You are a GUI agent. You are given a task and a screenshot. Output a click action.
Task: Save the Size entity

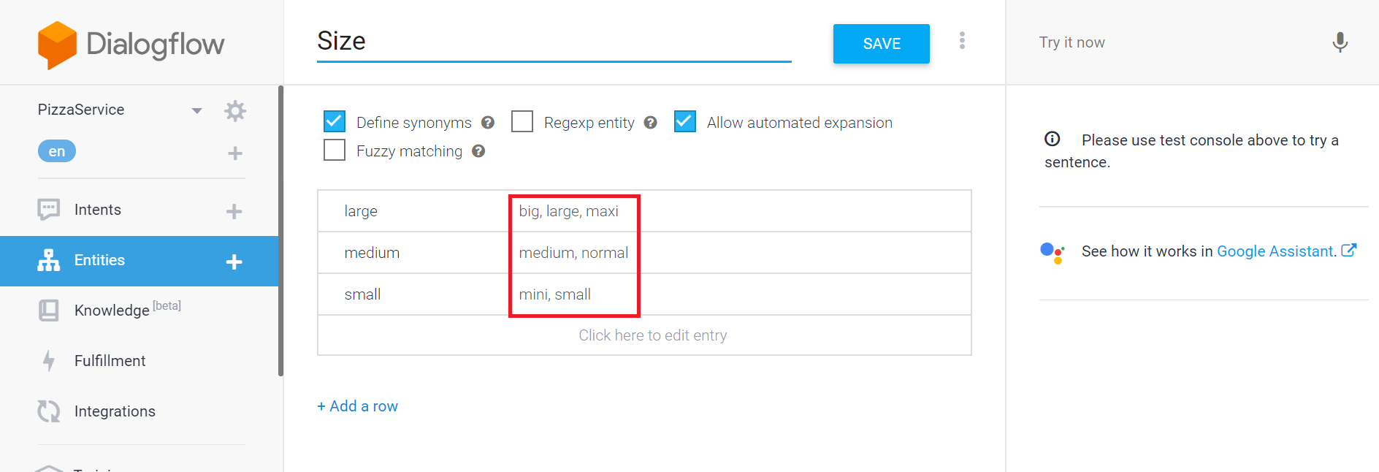(x=881, y=44)
